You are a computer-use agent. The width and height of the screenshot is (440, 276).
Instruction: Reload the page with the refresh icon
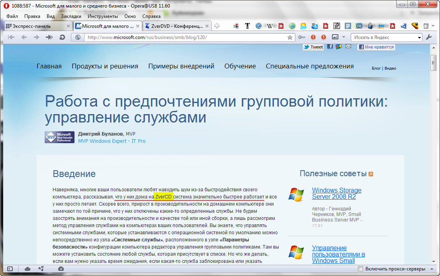(x=62, y=37)
